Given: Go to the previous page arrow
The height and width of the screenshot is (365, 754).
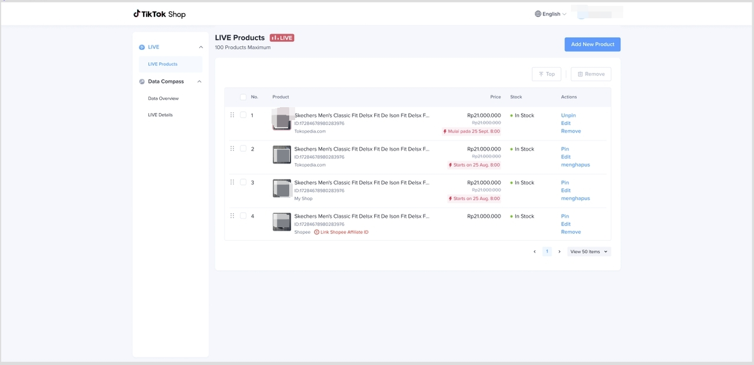Looking at the screenshot, I should click(x=534, y=251).
